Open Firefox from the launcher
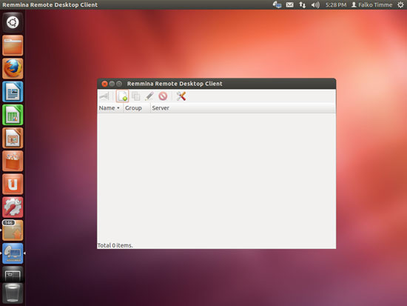The image size is (407, 306). (x=13, y=69)
